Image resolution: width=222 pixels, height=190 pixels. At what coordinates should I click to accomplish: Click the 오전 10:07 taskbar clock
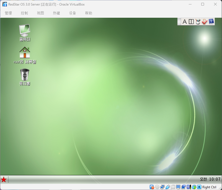tap(210, 179)
